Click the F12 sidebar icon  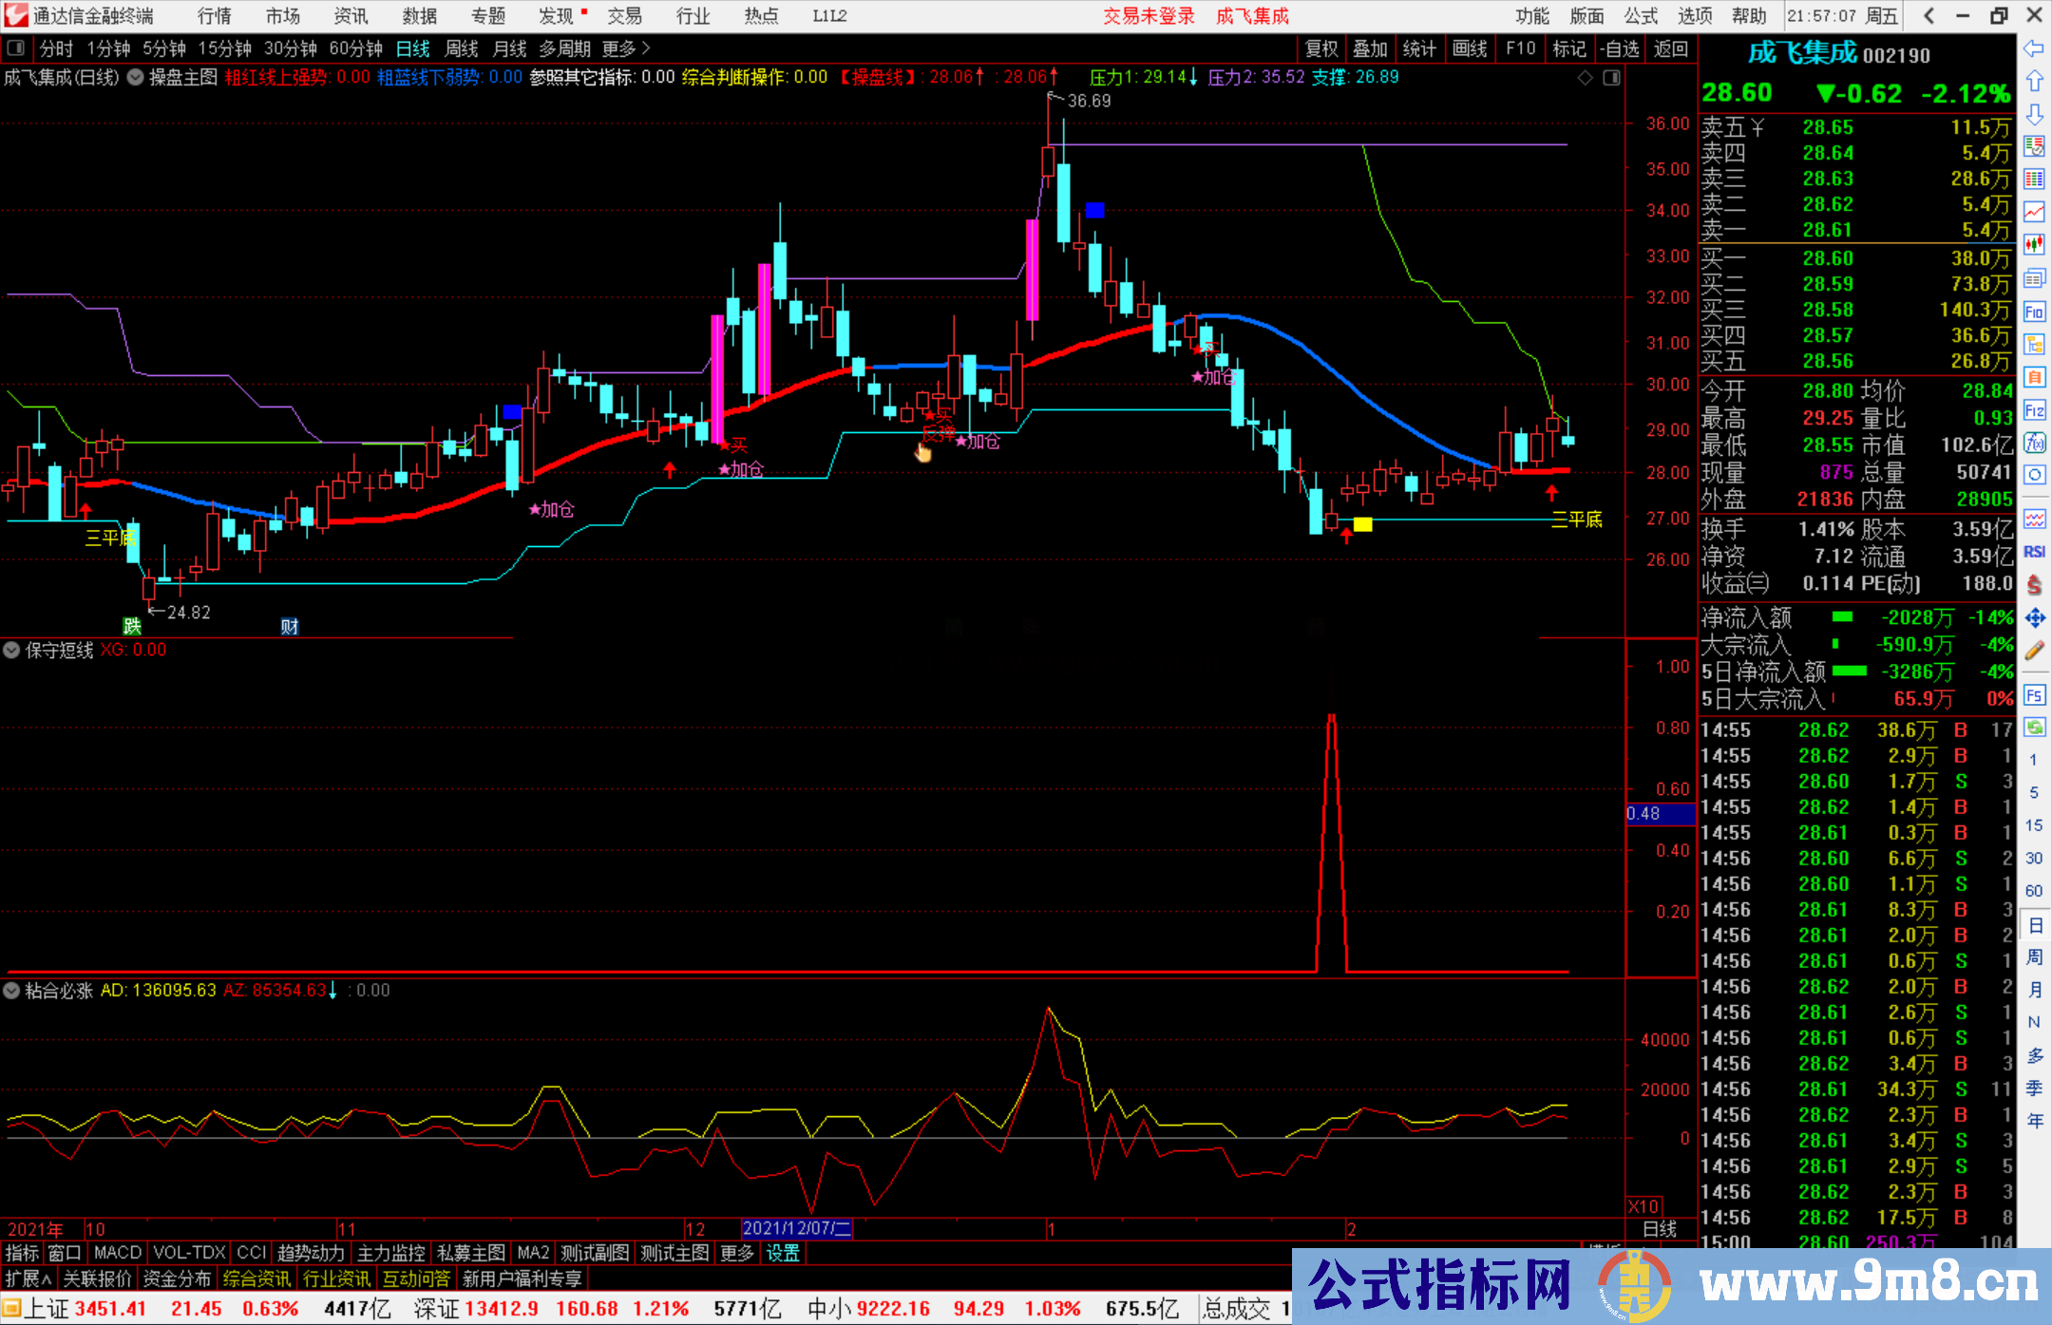point(2034,410)
